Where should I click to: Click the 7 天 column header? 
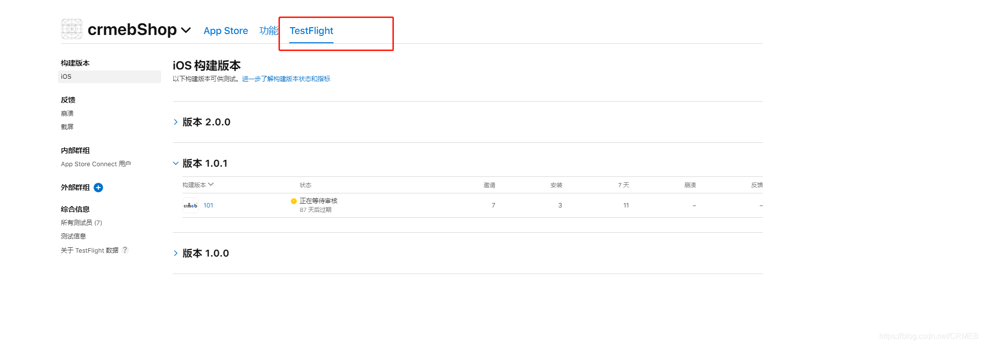624,185
